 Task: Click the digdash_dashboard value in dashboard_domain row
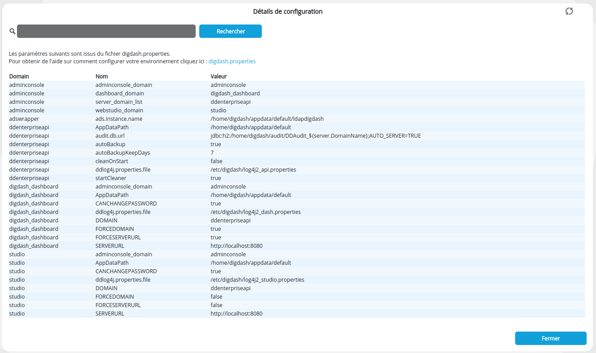tap(235, 94)
